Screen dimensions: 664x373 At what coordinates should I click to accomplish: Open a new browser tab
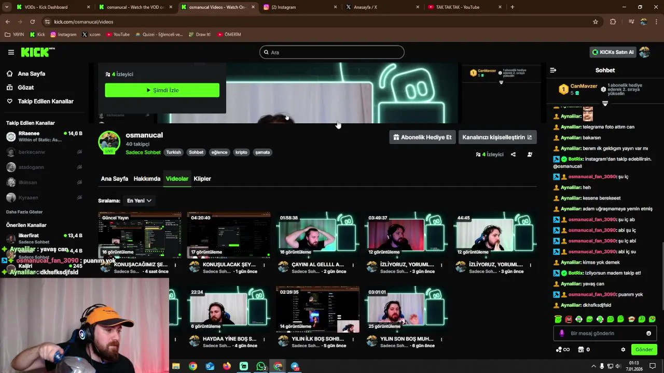[x=513, y=7]
